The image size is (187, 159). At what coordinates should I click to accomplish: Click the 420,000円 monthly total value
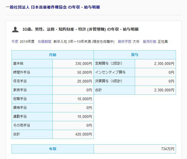[x=83, y=134]
